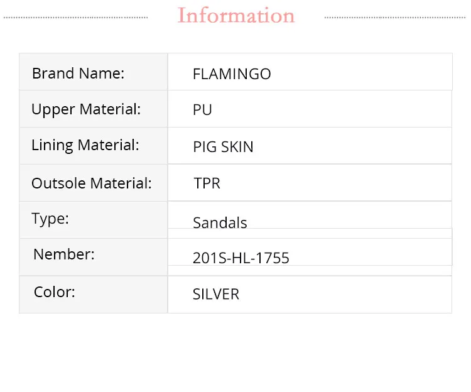Click the 1755 part of the product number
Screen dimensions: 471x392
[274, 258]
